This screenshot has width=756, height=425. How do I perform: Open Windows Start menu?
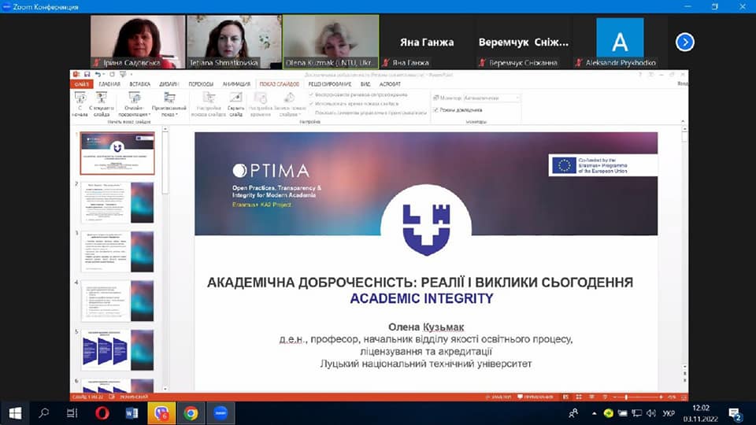coord(15,413)
